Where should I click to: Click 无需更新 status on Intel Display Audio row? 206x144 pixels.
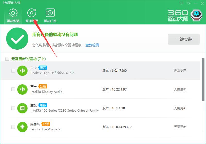[180, 89]
